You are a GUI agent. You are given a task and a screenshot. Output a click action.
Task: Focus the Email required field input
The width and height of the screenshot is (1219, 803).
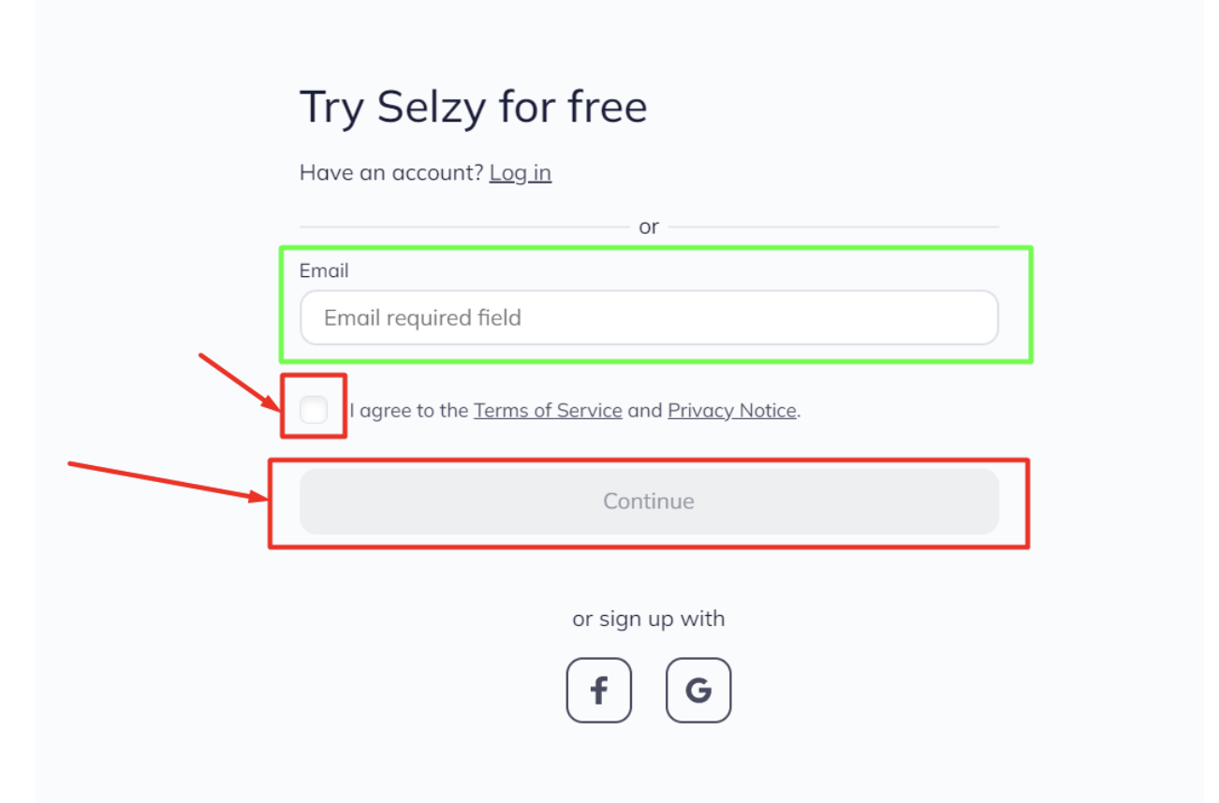coord(648,318)
